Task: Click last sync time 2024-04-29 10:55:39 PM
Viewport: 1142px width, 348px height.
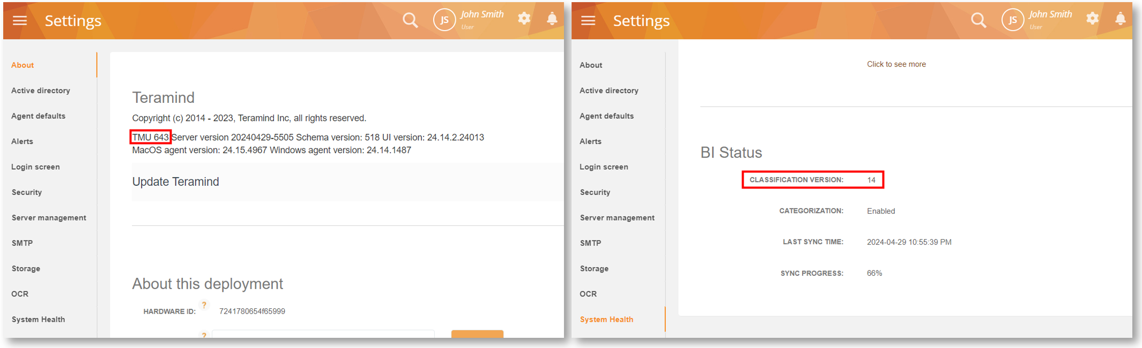Action: click(909, 242)
